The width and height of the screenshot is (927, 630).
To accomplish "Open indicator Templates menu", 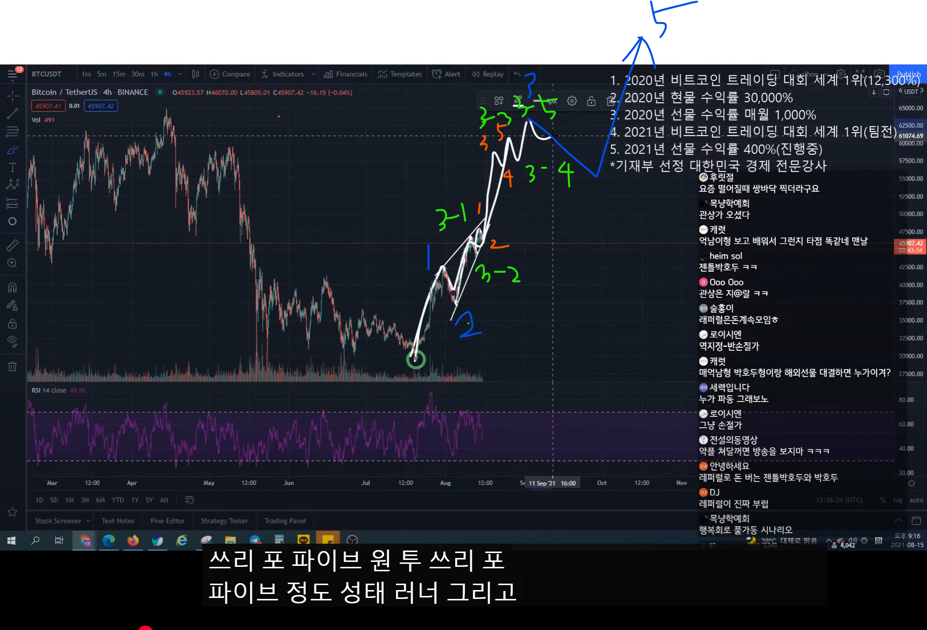I will 400,74.
